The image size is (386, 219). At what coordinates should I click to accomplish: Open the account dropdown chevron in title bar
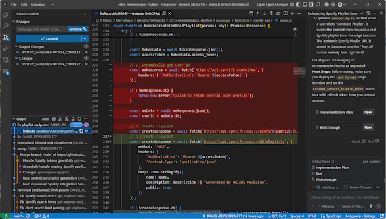click(345, 5)
